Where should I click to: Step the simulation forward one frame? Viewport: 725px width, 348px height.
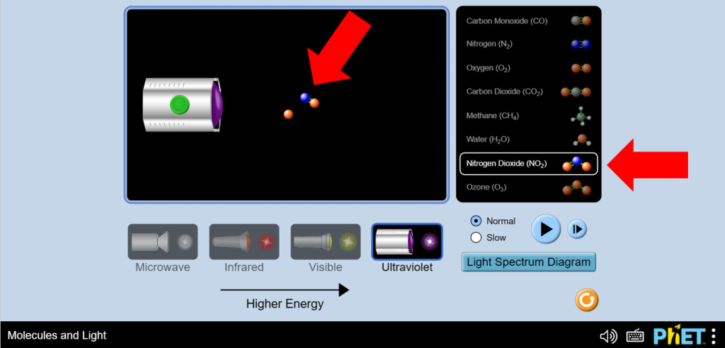click(x=577, y=228)
